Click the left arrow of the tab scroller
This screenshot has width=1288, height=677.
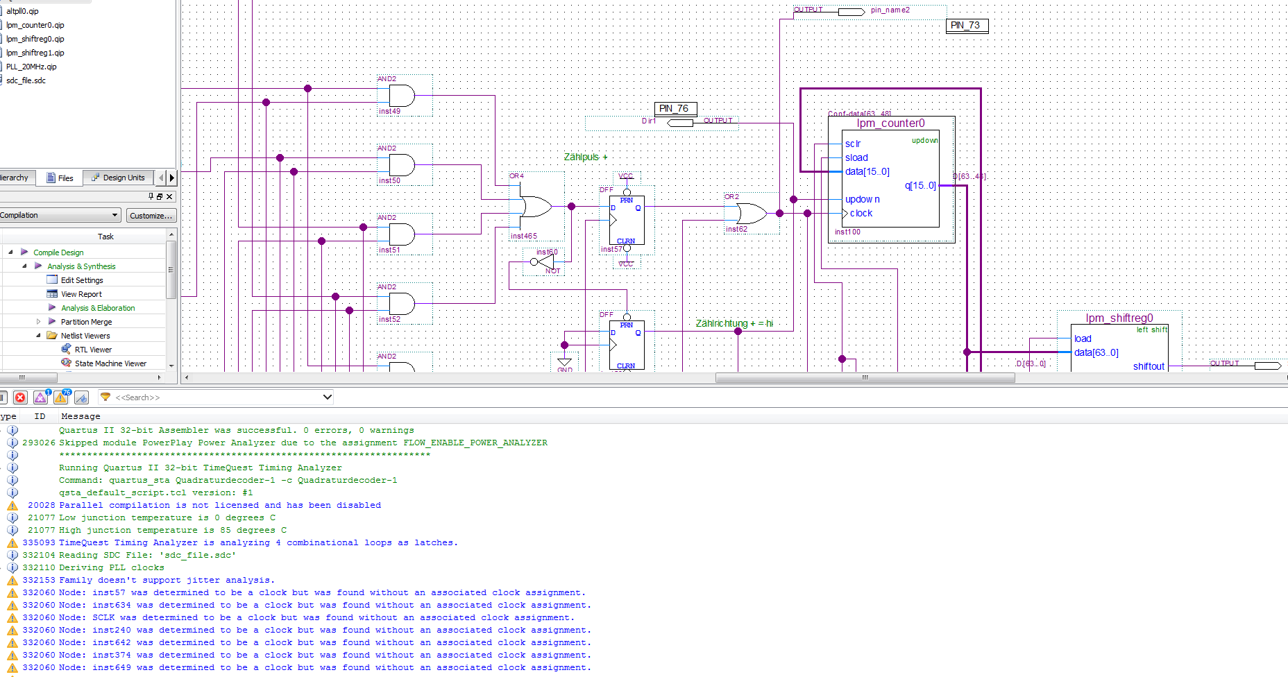click(162, 178)
